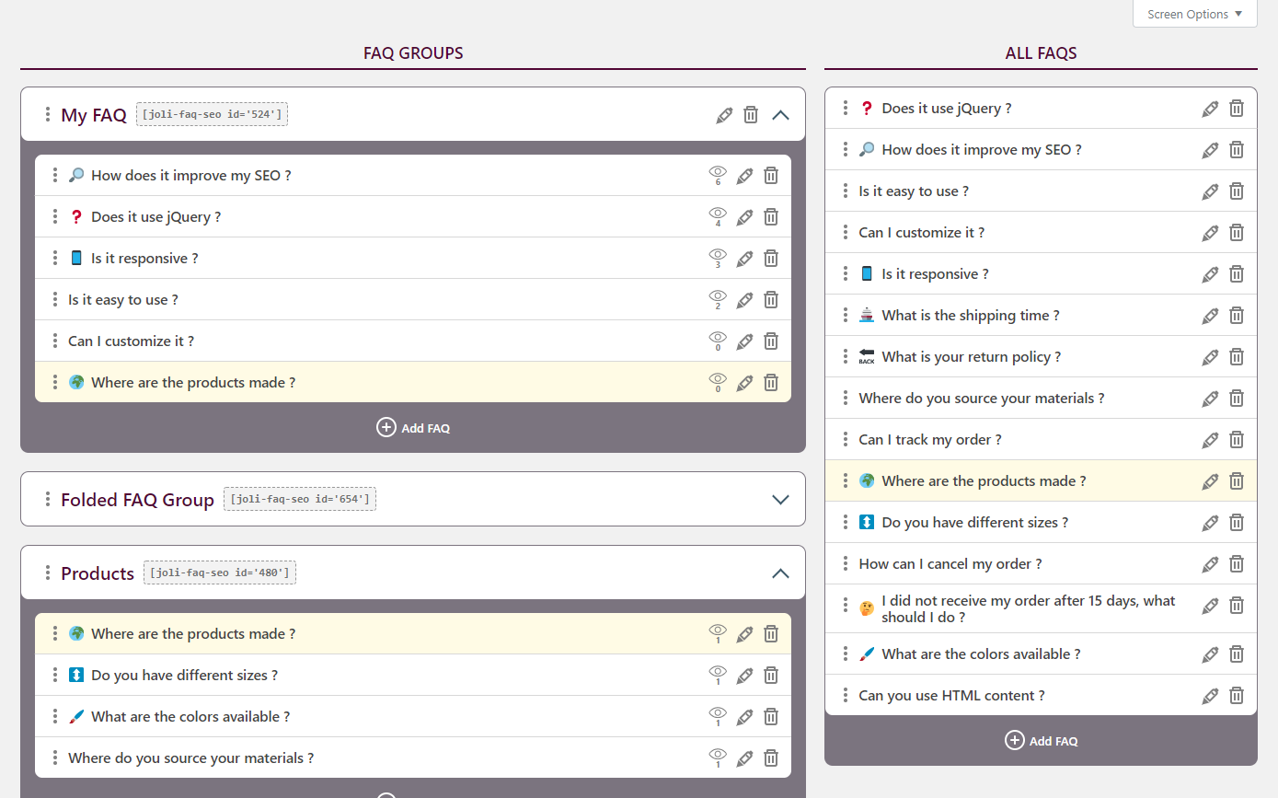Toggle visibility eye for 'Does it use jQuery ?' in My FAQ
Viewport: 1278px width, 798px height.
(718, 215)
